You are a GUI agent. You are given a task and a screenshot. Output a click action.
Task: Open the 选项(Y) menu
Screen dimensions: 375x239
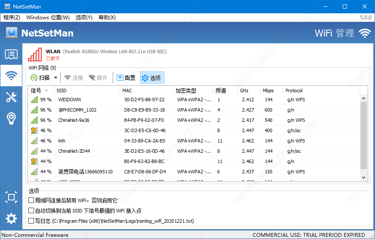click(84, 18)
